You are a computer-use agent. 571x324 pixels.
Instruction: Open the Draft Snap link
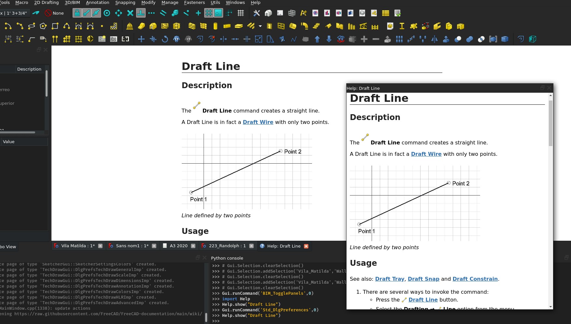click(423, 279)
